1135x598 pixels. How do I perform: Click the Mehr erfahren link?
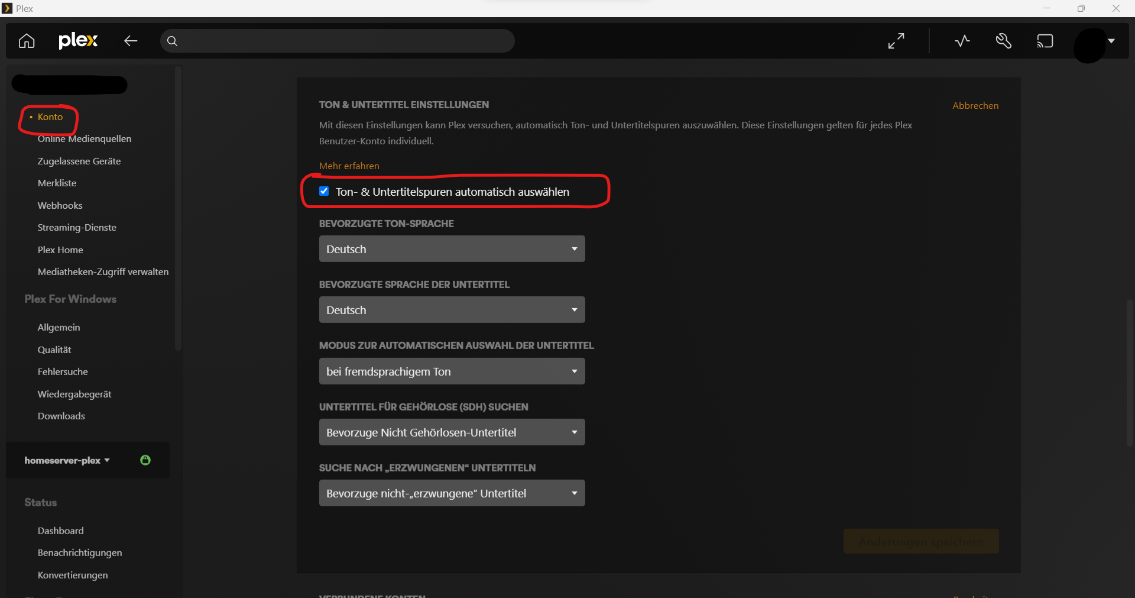[349, 166]
